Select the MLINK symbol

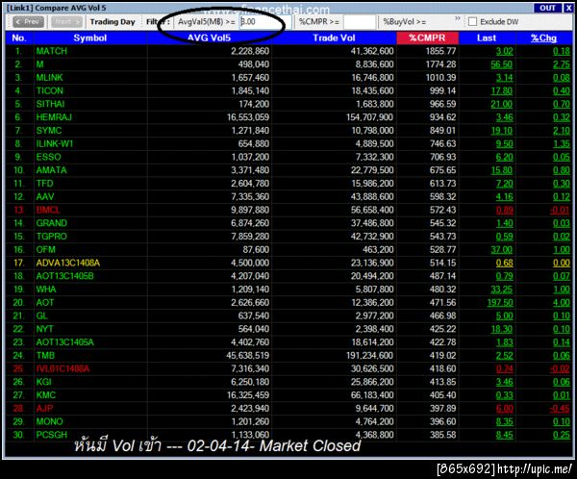click(x=49, y=78)
